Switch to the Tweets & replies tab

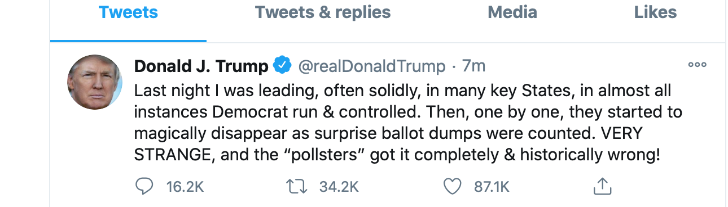pyautogui.click(x=323, y=12)
